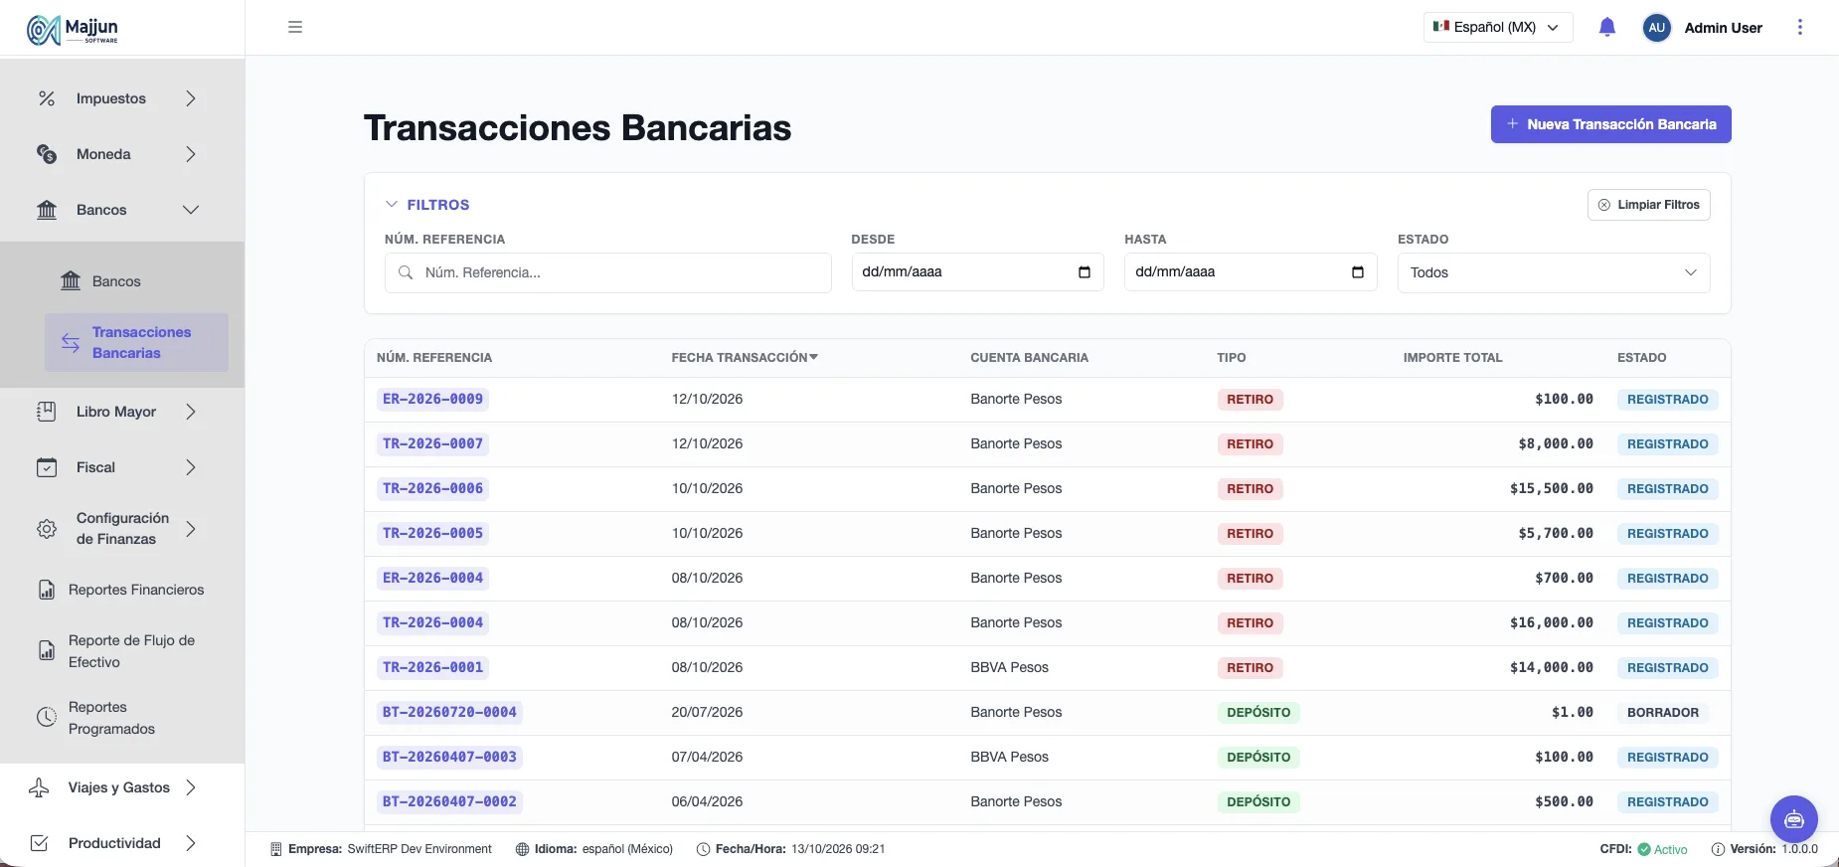Viewport: 1839px width, 867px height.
Task: Click the BORRADOR status badge
Action: click(x=1662, y=712)
